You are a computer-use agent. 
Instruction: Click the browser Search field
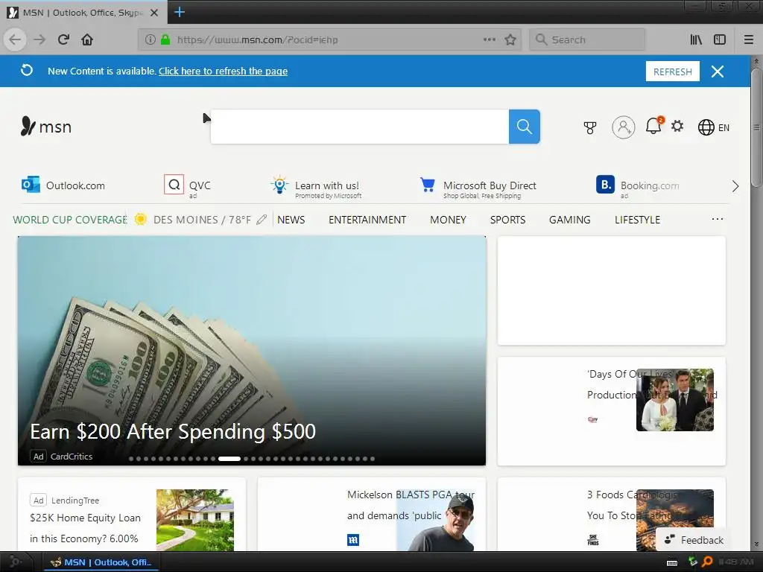click(x=587, y=39)
